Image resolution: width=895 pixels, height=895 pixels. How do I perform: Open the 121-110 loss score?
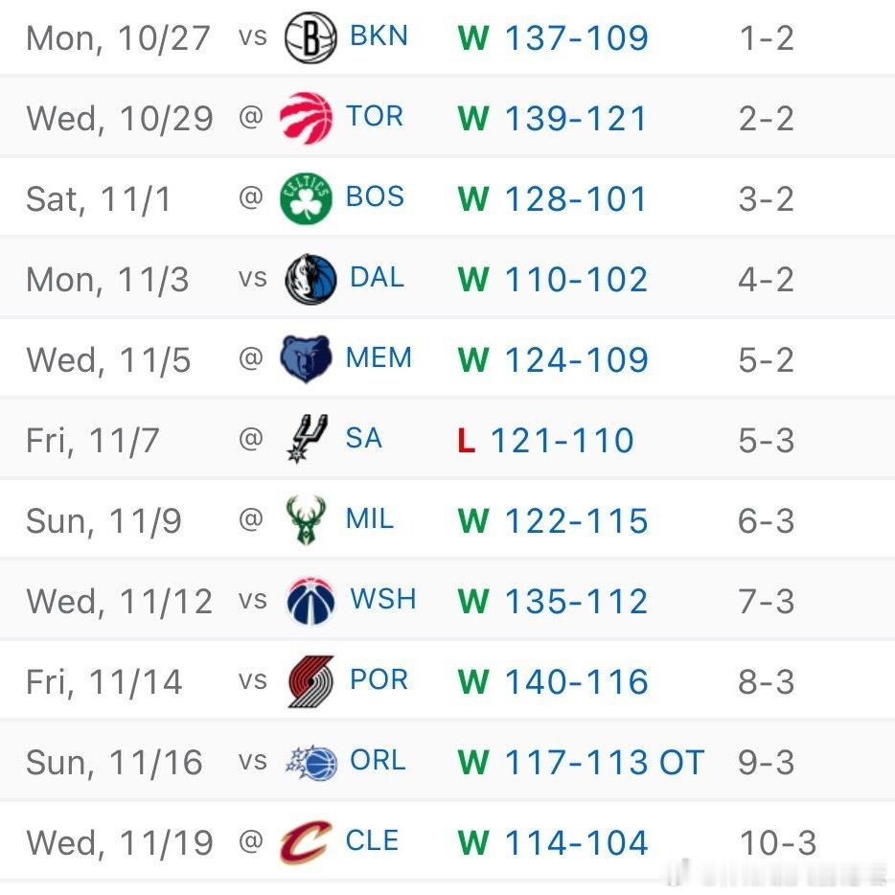coord(562,441)
